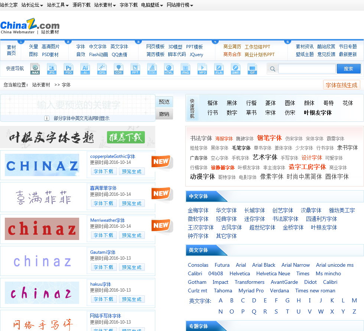Click the info icon beside preview note

pyautogui.click(x=47, y=119)
